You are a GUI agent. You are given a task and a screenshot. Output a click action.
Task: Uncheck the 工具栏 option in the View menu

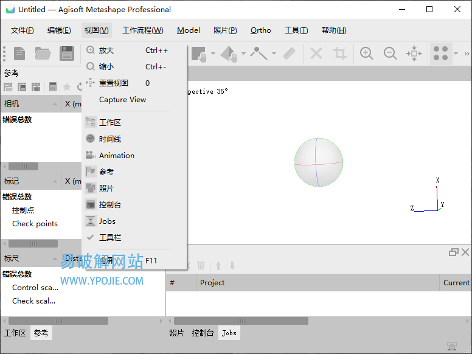click(134, 237)
